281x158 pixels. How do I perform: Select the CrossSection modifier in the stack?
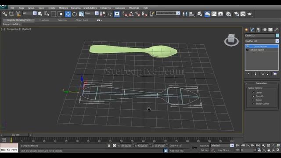[x=262, y=47]
